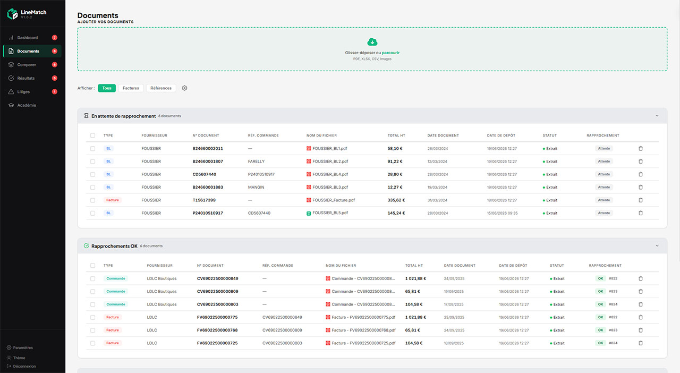Click trash icon for FV69022500000775 row
Image resolution: width=680 pixels, height=373 pixels.
point(640,317)
